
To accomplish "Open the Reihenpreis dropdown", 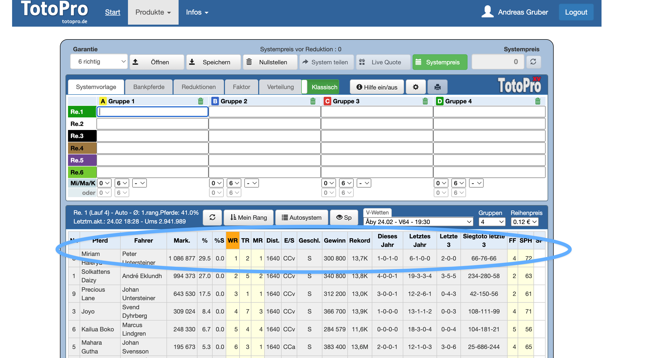I will 525,222.
